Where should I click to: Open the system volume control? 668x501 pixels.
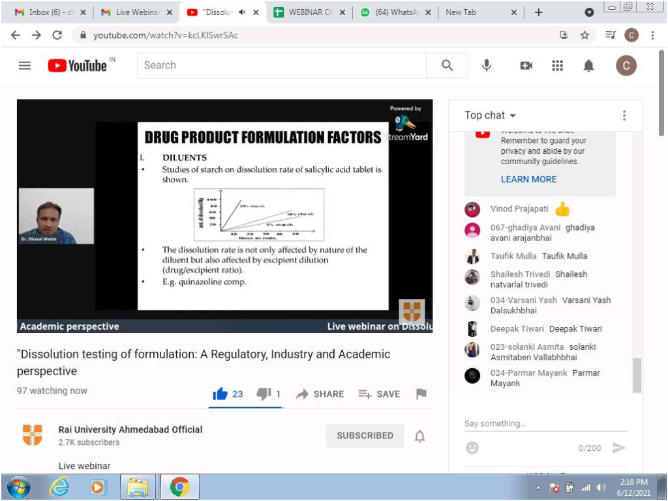click(601, 487)
